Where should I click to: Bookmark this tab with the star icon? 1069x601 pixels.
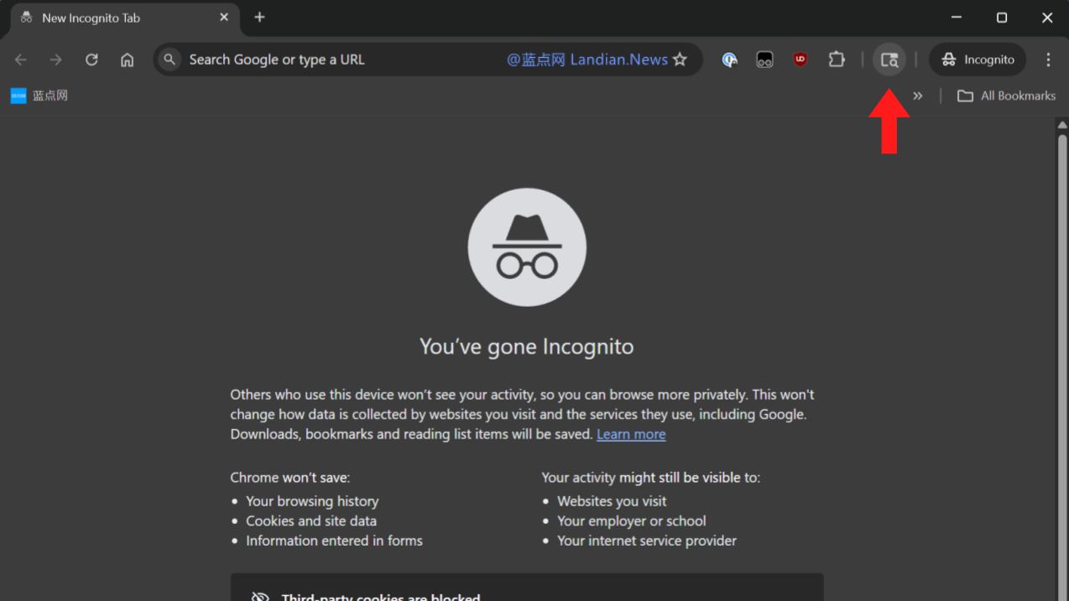[680, 60]
